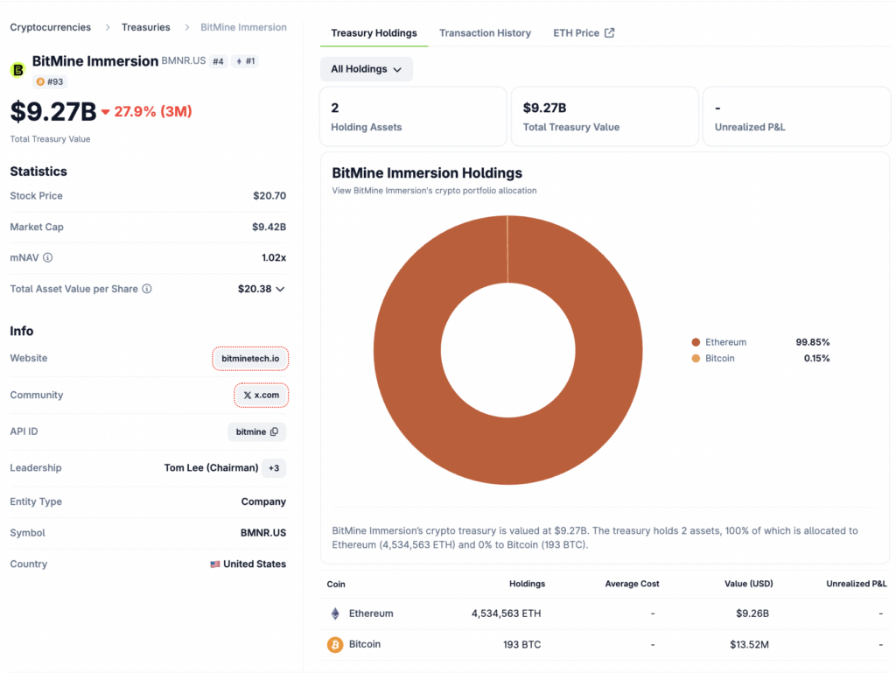Click the 193 BTC holdings cell
The width and height of the screenshot is (896, 673).
point(521,644)
